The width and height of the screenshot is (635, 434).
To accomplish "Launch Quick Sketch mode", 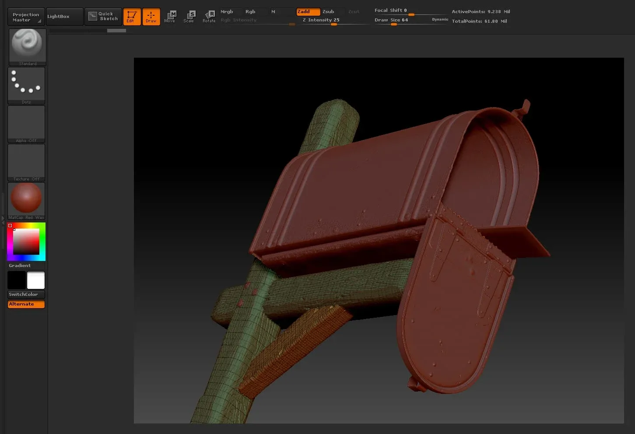I will (103, 16).
